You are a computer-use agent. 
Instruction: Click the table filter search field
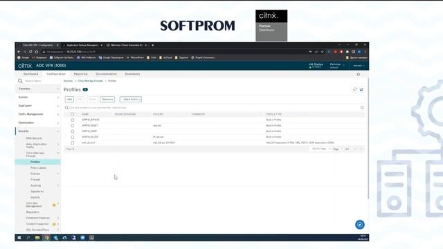click(x=212, y=108)
